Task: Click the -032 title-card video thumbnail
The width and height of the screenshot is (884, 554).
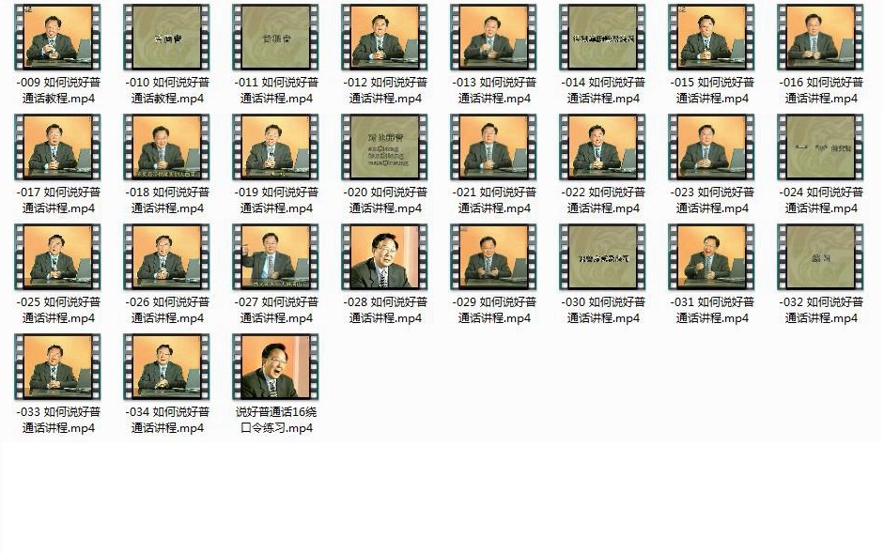Action: [820, 257]
